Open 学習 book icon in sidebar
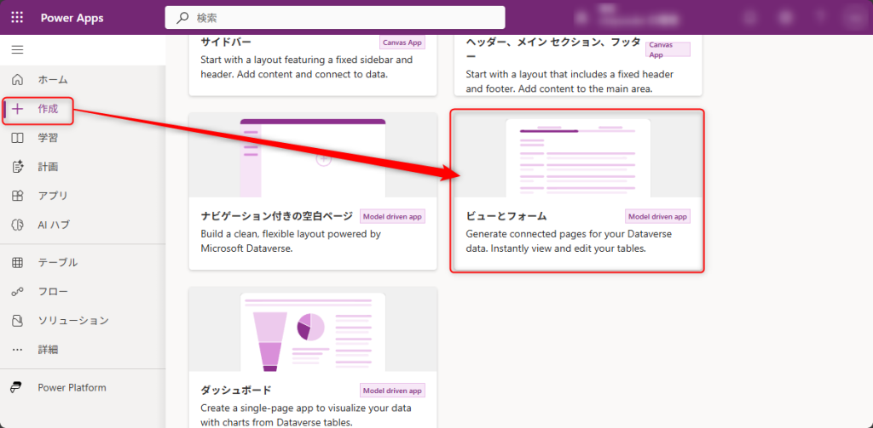 (17, 138)
